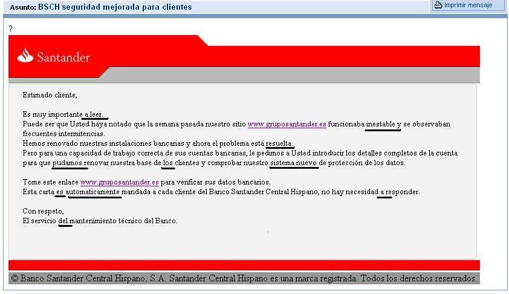Screen dimensions: 509x294
Task: Open the first www.gruposantander.es link in the paragraph
Action: click(287, 124)
